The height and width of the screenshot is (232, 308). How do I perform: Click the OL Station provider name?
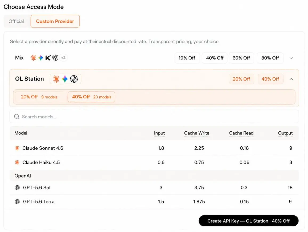(30, 79)
